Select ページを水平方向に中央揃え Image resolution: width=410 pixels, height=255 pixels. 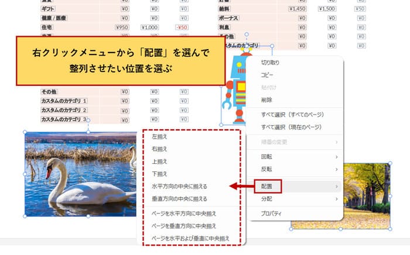pos(184,213)
